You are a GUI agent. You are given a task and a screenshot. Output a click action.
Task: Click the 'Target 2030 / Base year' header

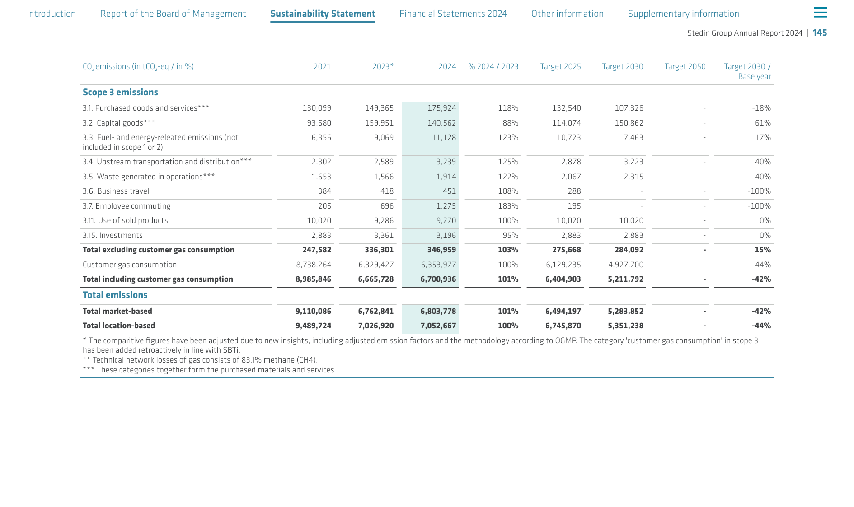747,71
